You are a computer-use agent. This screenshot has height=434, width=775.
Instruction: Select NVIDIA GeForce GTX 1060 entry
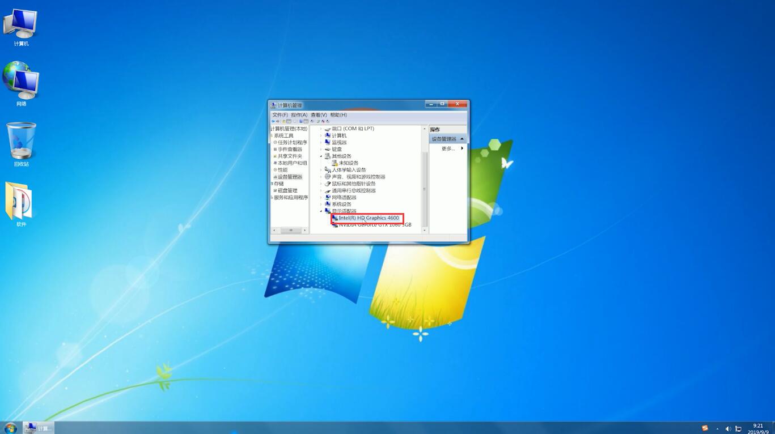coord(375,225)
